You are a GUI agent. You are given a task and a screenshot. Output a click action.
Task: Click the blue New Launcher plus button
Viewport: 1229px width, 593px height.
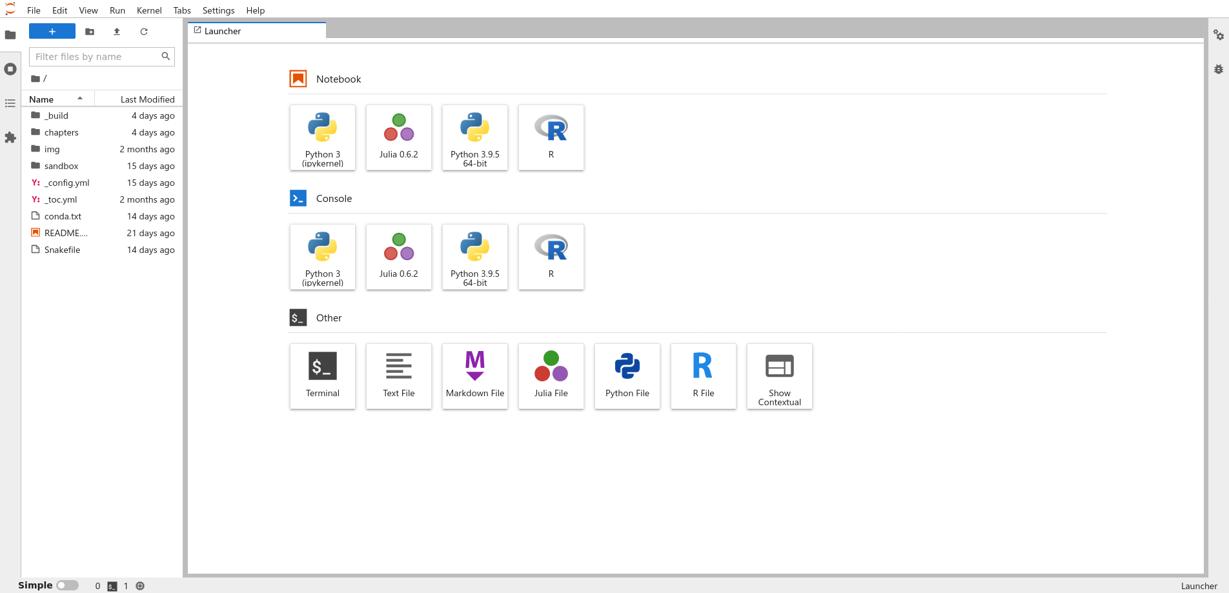52,31
